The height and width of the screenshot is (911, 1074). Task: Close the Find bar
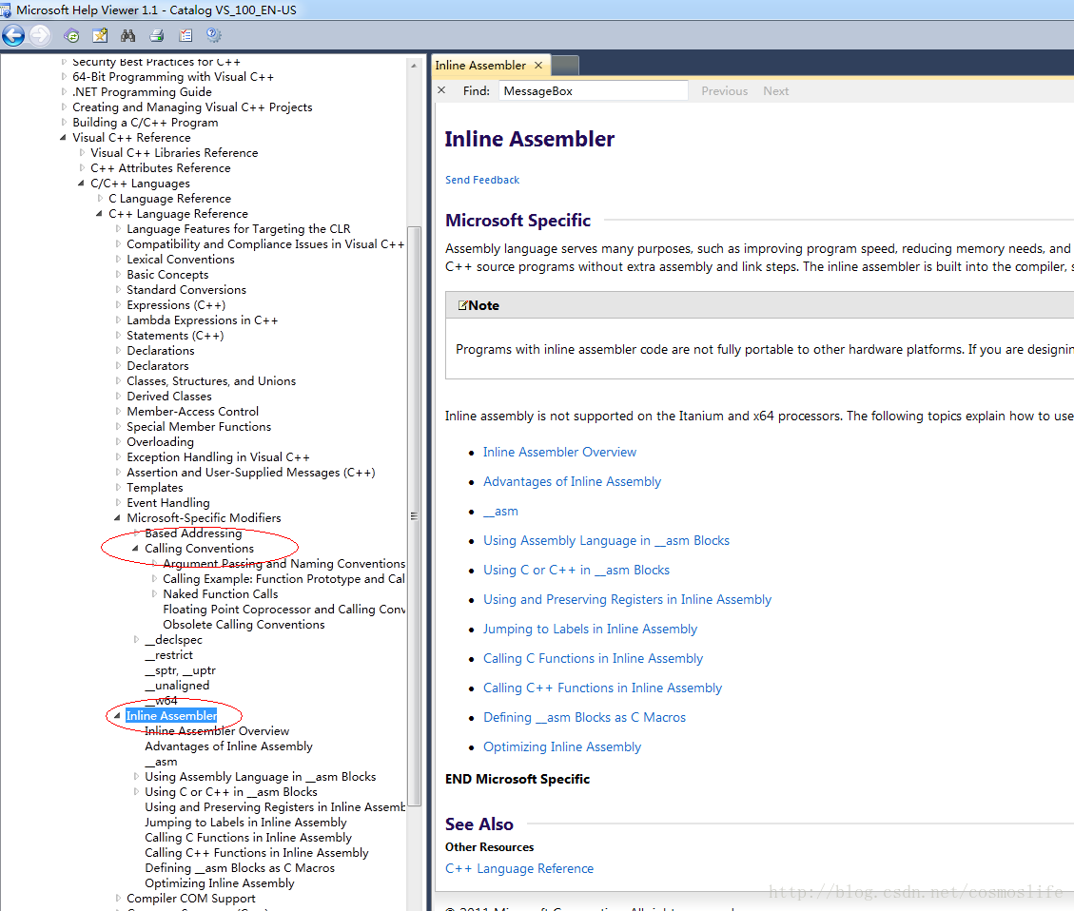click(441, 90)
